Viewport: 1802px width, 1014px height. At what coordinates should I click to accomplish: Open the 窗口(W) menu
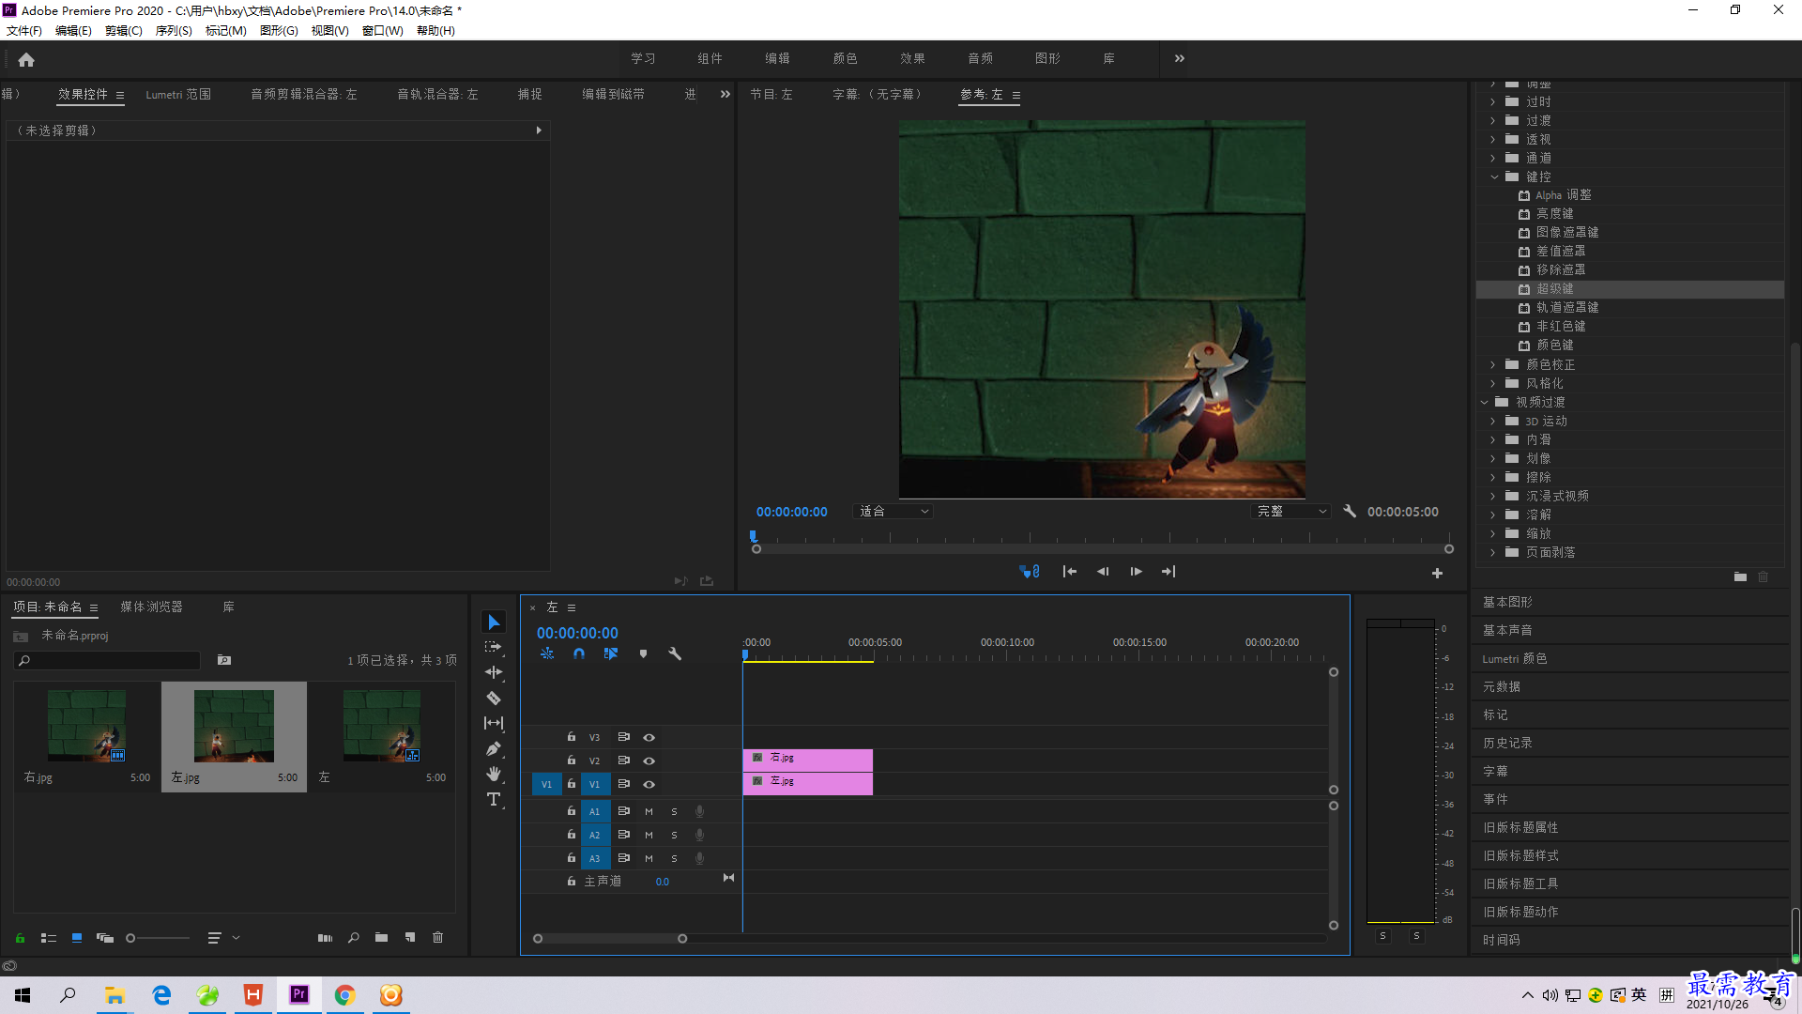(382, 31)
